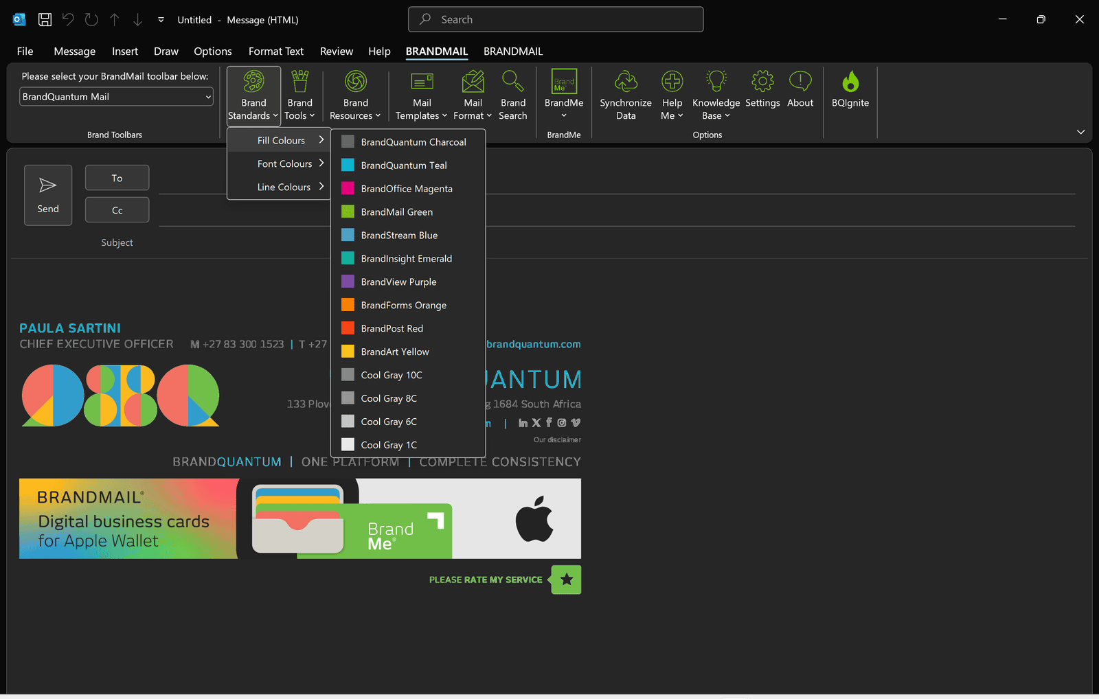
Task: Click the title bar Search field
Action: click(x=556, y=19)
